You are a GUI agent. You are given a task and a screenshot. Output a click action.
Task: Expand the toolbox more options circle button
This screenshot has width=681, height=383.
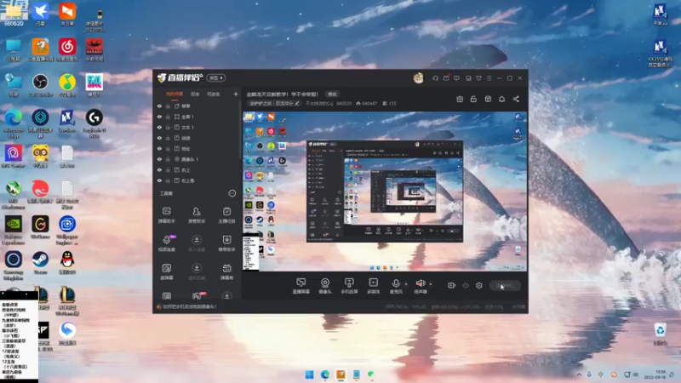232,193
